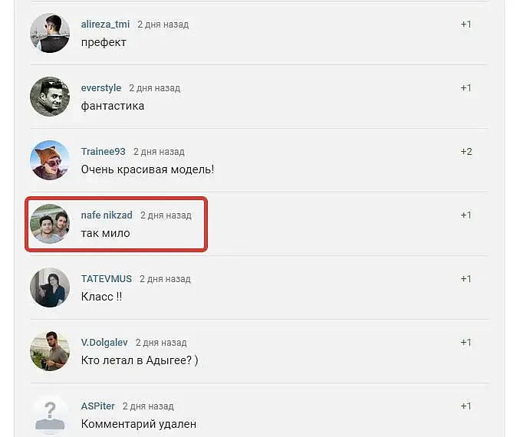Open alireza_tmi's profile avatar
The width and height of the screenshot is (520, 437).
pos(50,33)
